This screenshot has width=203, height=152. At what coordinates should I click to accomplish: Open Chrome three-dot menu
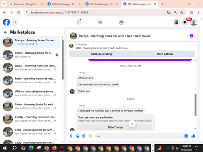pyautogui.click(x=199, y=13)
